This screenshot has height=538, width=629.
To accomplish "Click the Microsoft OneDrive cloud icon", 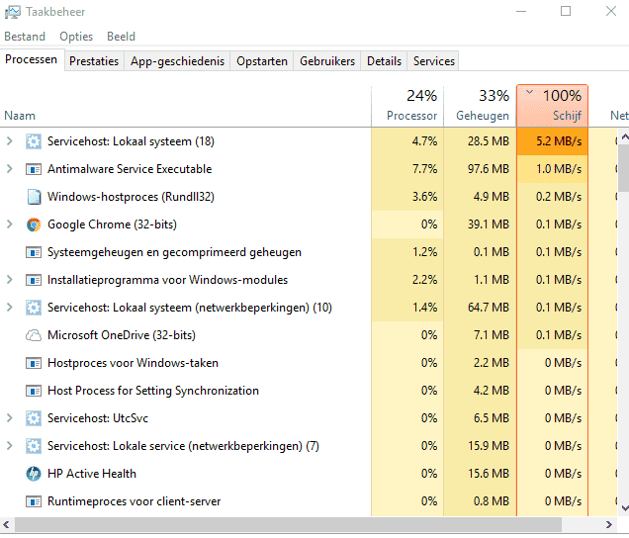I will pyautogui.click(x=34, y=335).
